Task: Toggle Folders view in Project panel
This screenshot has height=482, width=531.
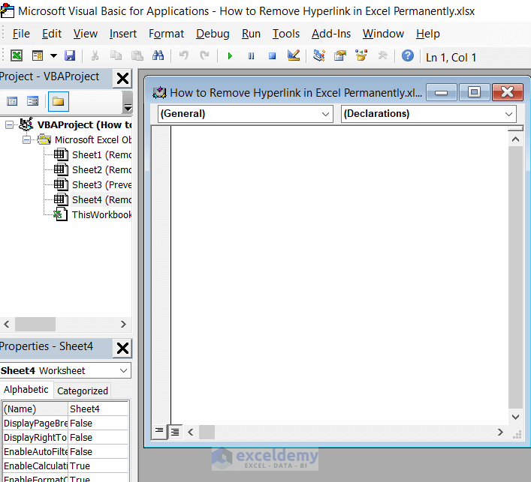Action: (x=59, y=101)
